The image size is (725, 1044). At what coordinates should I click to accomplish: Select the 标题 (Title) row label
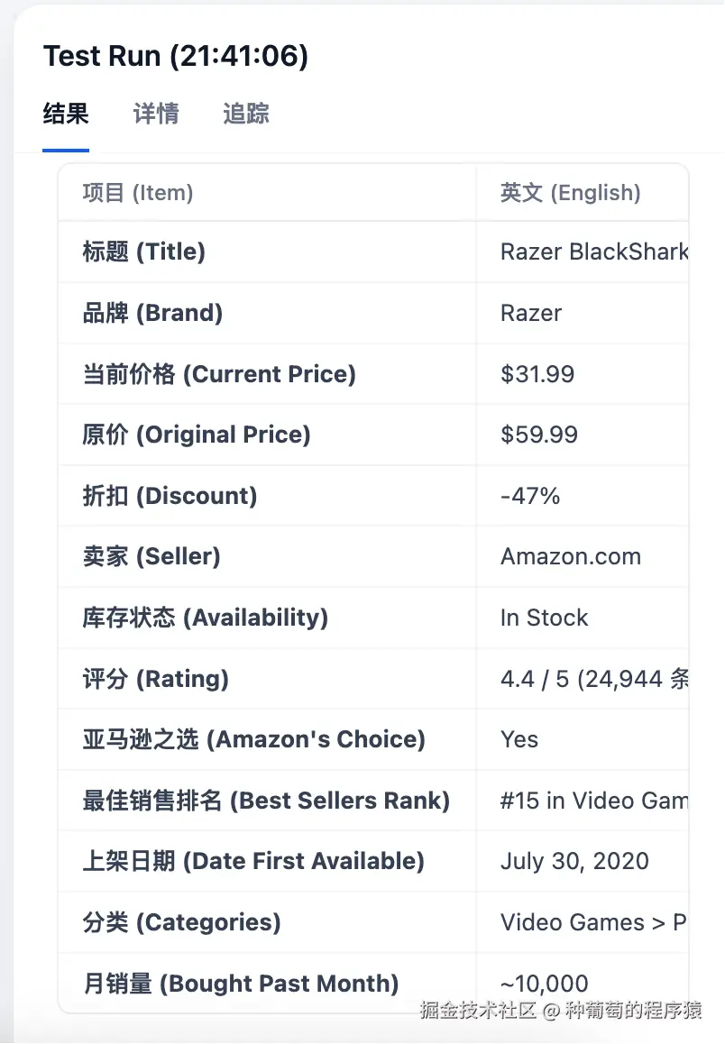pyautogui.click(x=144, y=252)
